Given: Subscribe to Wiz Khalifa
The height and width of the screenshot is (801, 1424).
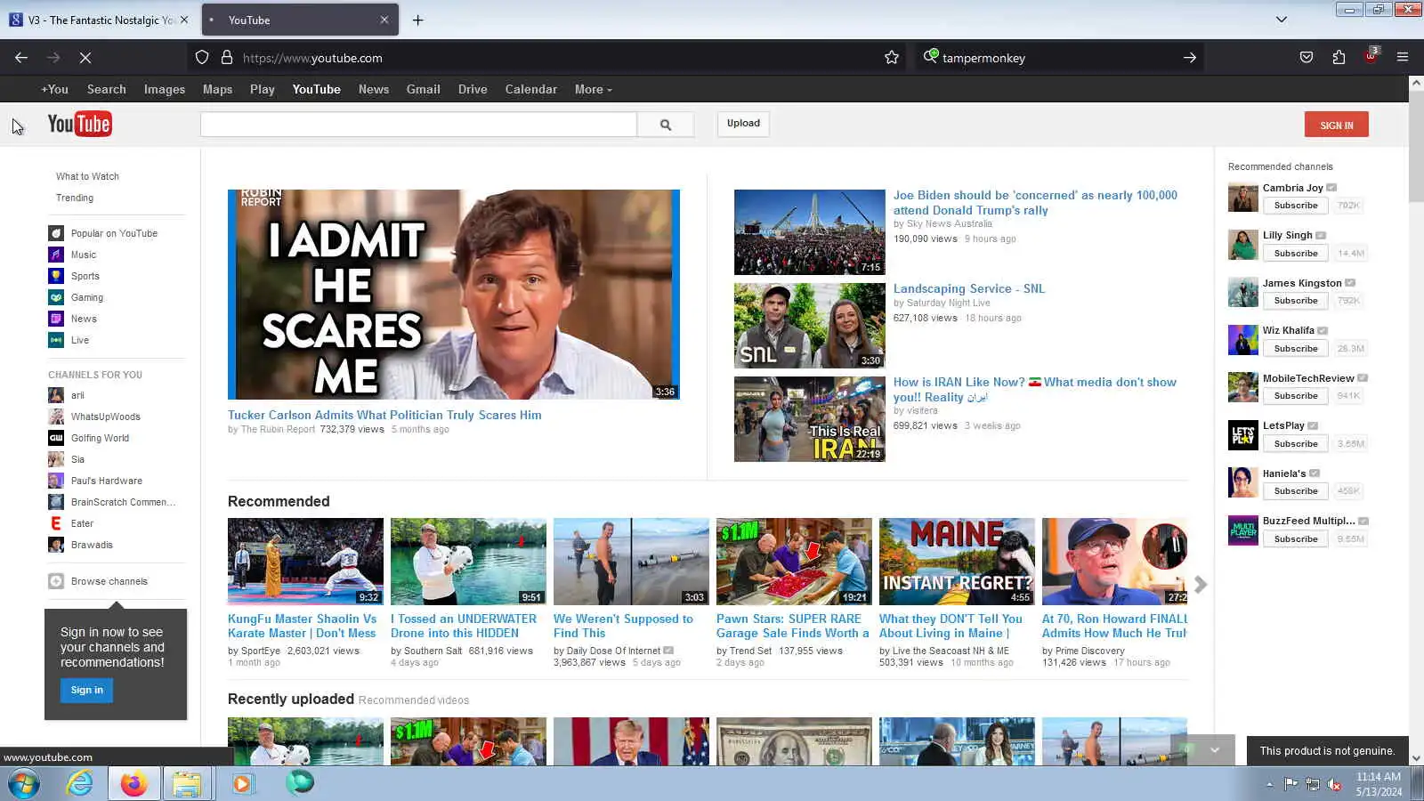Looking at the screenshot, I should coord(1296,349).
